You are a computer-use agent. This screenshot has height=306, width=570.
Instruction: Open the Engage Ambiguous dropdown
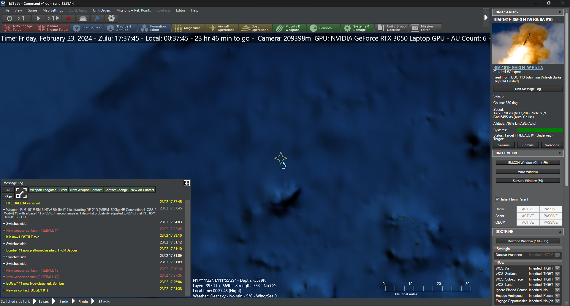tap(557, 296)
